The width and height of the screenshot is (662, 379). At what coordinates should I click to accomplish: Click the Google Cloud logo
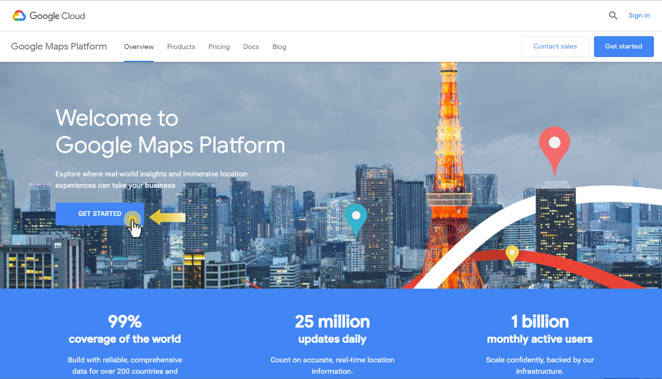point(48,15)
